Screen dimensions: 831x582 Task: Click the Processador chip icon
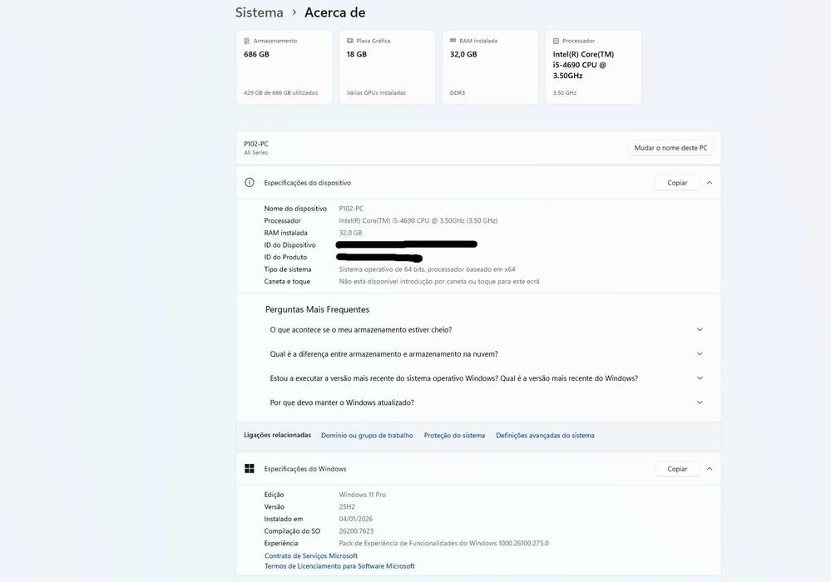pos(556,41)
